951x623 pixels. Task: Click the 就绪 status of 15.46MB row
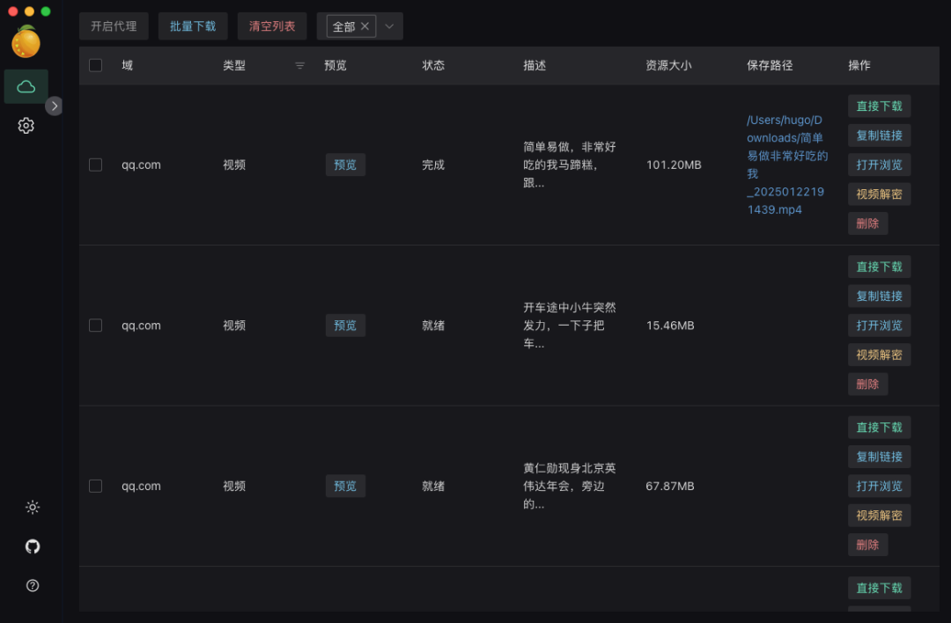point(433,326)
